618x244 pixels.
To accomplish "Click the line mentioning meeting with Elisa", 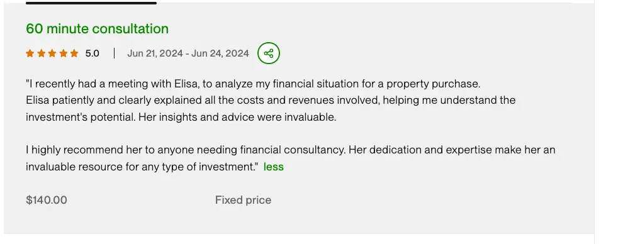I will tap(253, 84).
